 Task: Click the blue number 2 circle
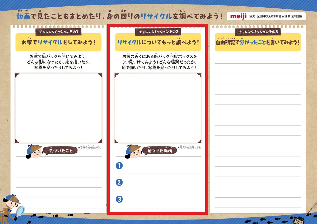tap(119, 183)
